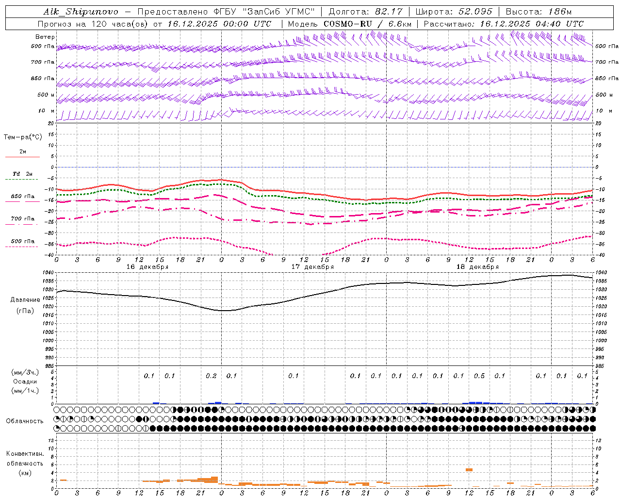Image resolution: width=621 pixels, height=497 pixels.
Task: Click the (гПа) unit label under Давление
Action: [x=24, y=311]
